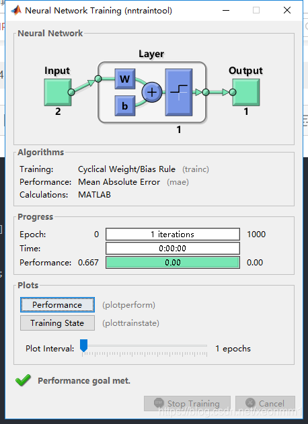Click the Plot Interval slider handle

coord(83,346)
